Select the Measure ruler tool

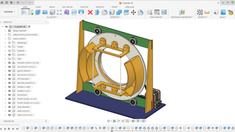[207, 12]
